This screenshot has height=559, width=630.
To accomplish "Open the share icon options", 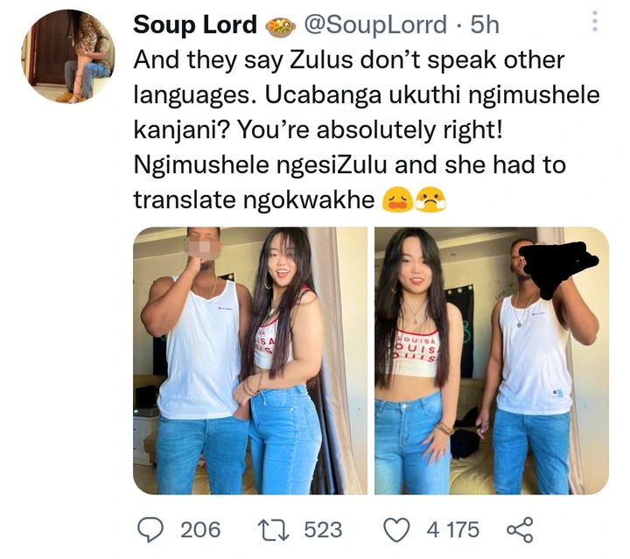I will pyautogui.click(x=520, y=529).
